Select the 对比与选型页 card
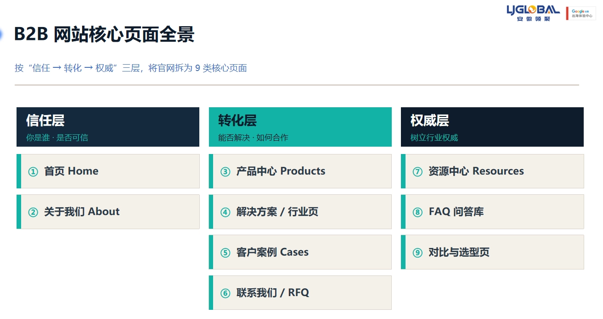The image size is (603, 319). pyautogui.click(x=492, y=252)
